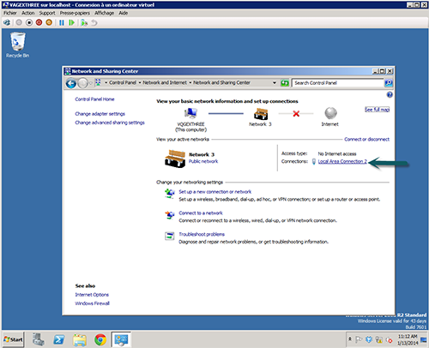
Task: Click the blue Back navigation arrow
Action: coord(71,83)
